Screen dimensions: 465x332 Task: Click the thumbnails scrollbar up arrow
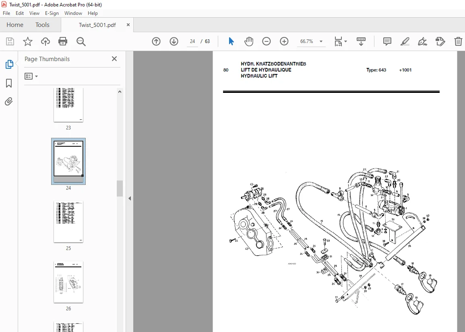120,92
